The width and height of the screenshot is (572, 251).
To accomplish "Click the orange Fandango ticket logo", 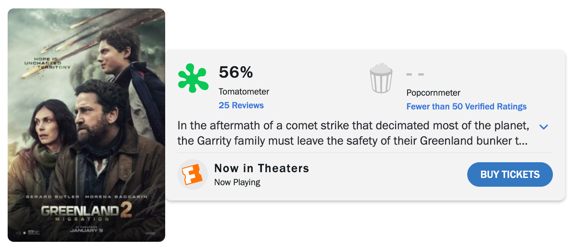I will click(192, 174).
